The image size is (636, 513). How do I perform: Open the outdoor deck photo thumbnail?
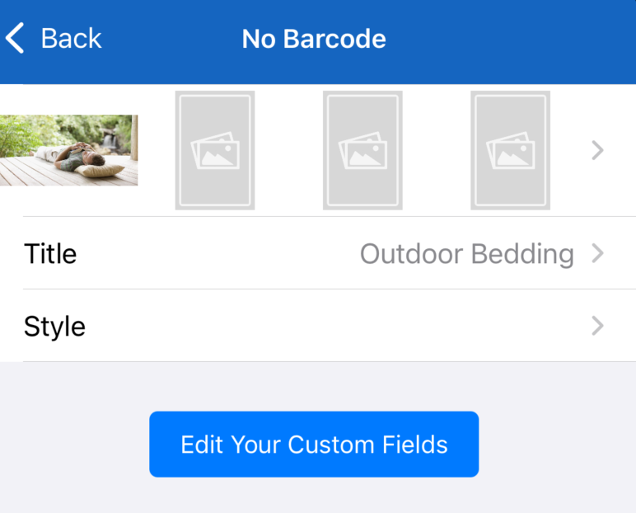pyautogui.click(x=69, y=150)
